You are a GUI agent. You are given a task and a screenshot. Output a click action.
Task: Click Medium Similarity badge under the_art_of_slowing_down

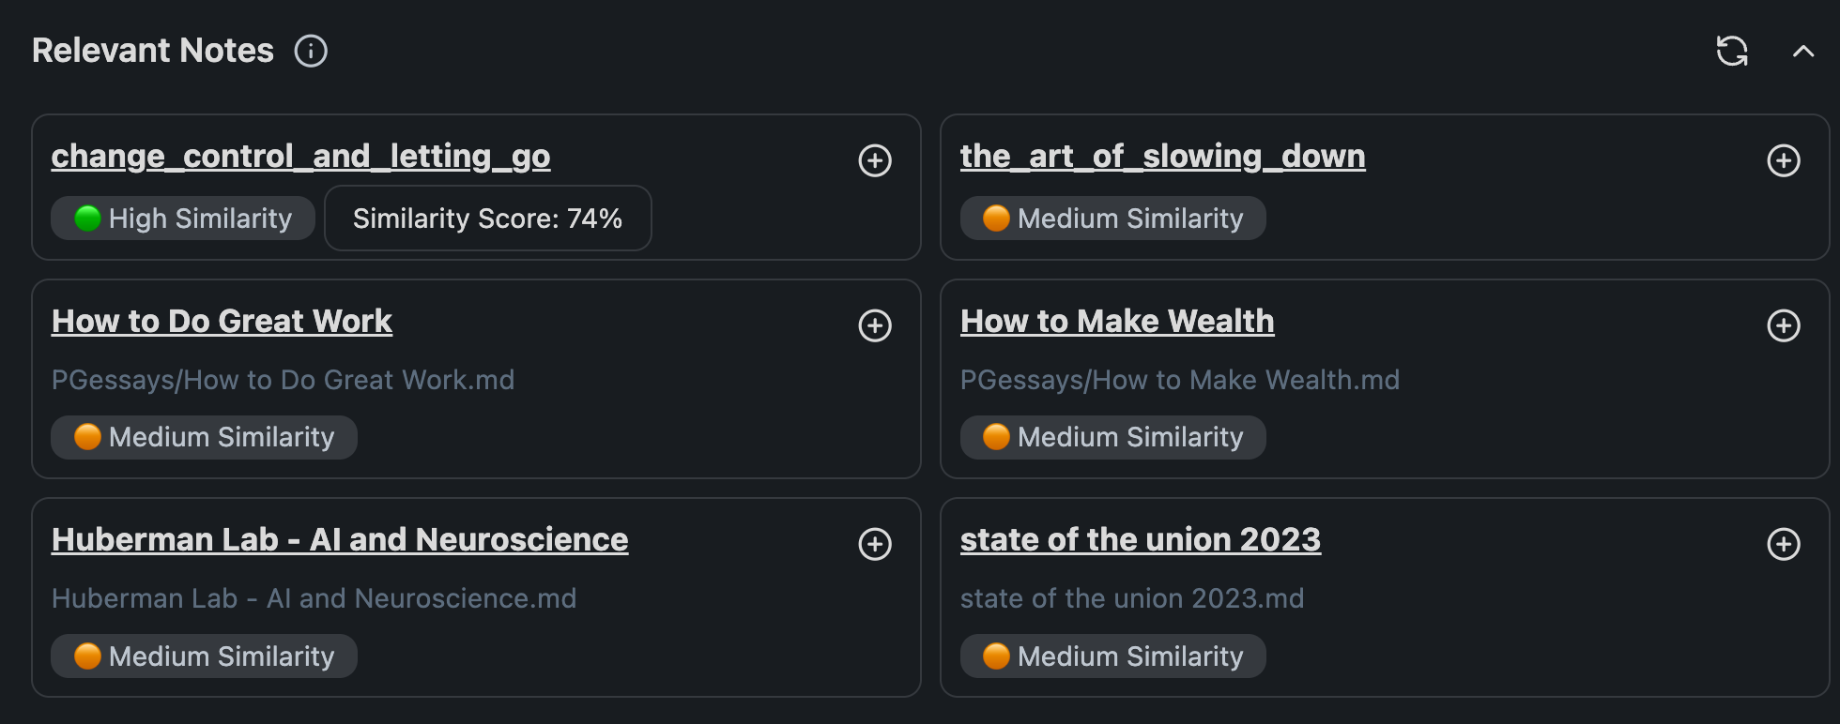(x=1112, y=219)
